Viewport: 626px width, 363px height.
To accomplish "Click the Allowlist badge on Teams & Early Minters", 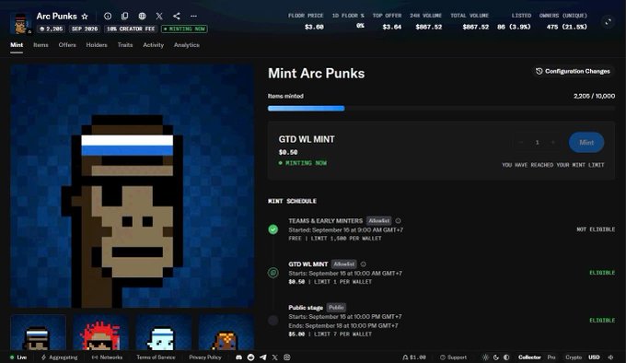I will tap(378, 221).
